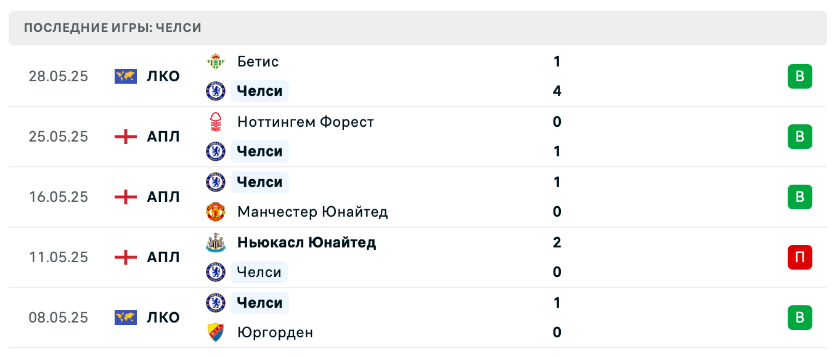Click the Nottingham Forest crest icon
The height and width of the screenshot is (357, 837).
point(216,122)
